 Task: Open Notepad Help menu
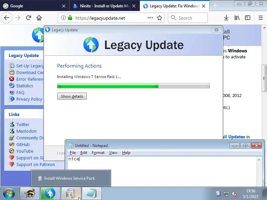126,153
